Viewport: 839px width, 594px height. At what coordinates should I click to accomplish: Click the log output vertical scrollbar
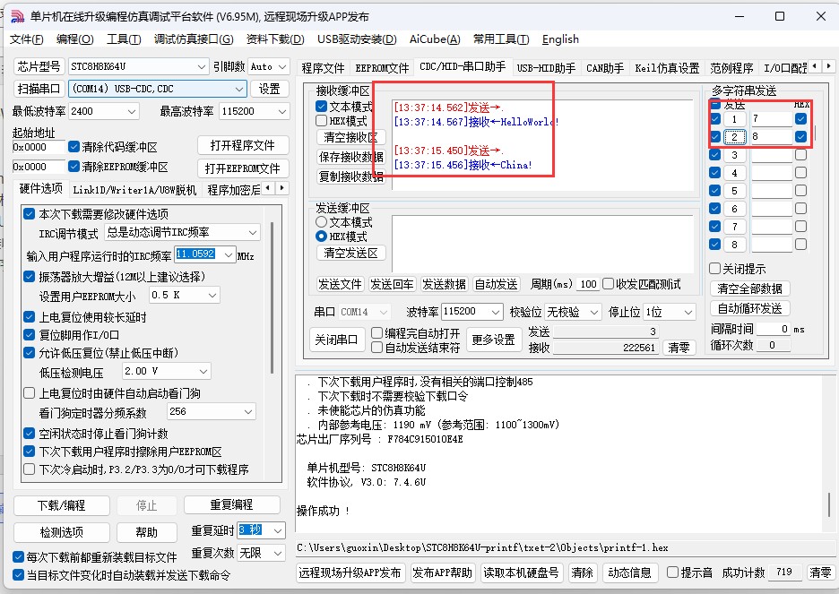829,504
